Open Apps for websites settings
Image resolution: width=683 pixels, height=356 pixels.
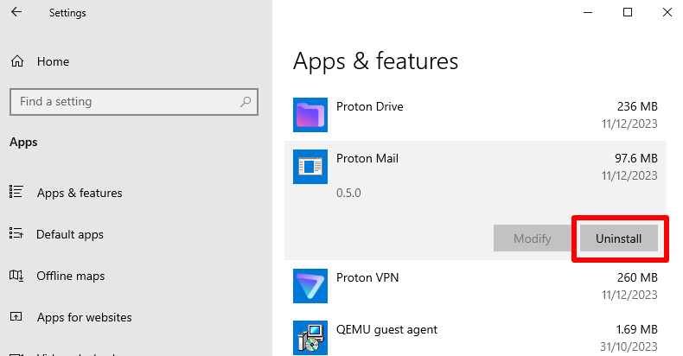tap(84, 317)
